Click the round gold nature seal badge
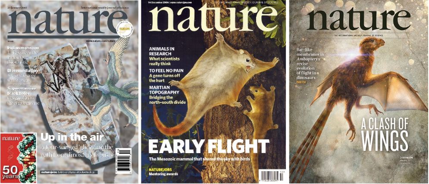The image size is (429, 184). (125, 28)
